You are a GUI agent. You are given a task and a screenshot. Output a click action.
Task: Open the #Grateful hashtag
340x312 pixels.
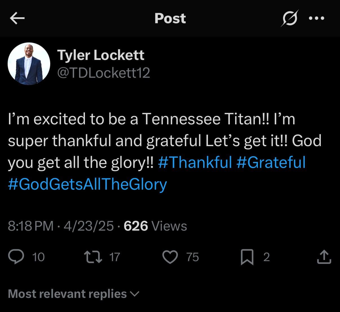(x=271, y=162)
